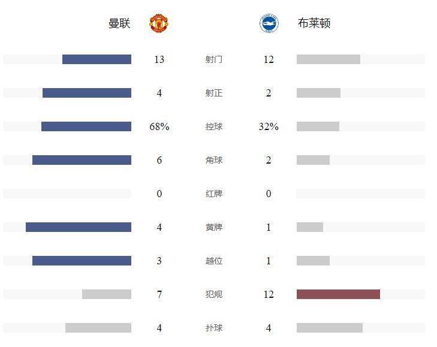Click Brighton's gray saves bar
The height and width of the screenshot is (347, 437).
pyautogui.click(x=330, y=328)
